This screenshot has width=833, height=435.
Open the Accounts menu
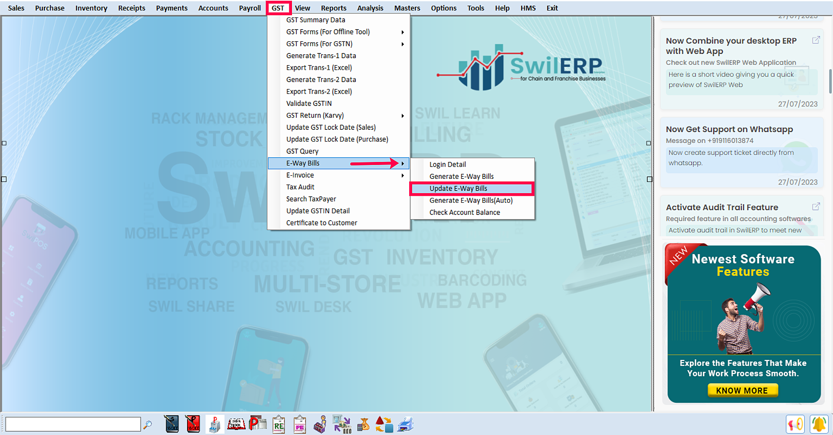213,8
